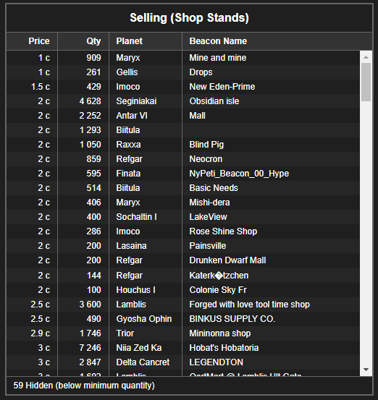Select the Obsidian isle row
The width and height of the screenshot is (378, 400).
(x=183, y=101)
